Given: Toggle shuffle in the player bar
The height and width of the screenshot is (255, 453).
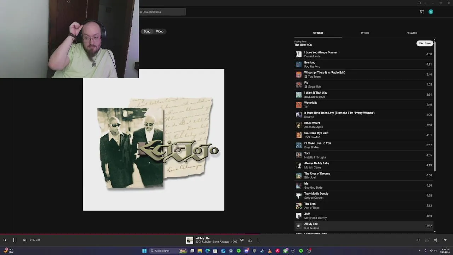Looking at the screenshot, I should 435,240.
